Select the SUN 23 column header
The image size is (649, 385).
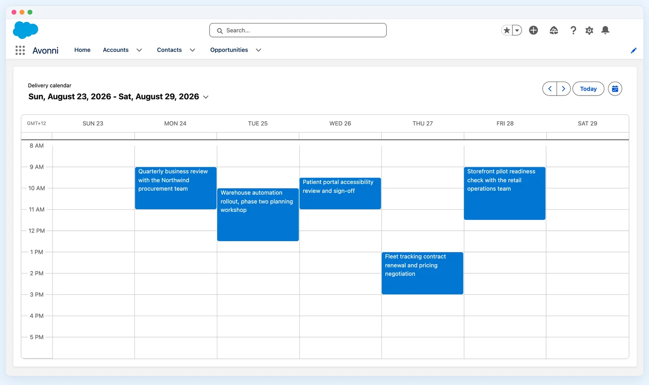93,124
